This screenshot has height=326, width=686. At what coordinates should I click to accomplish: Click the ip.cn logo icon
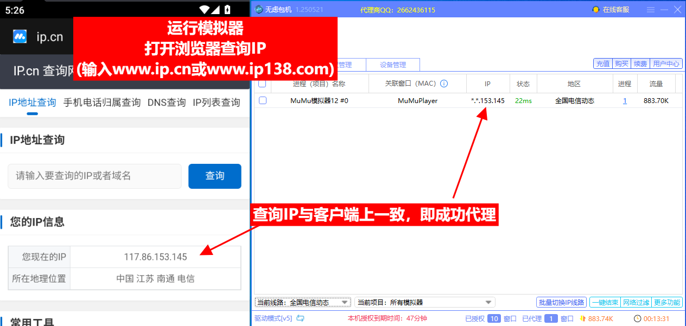pos(18,37)
